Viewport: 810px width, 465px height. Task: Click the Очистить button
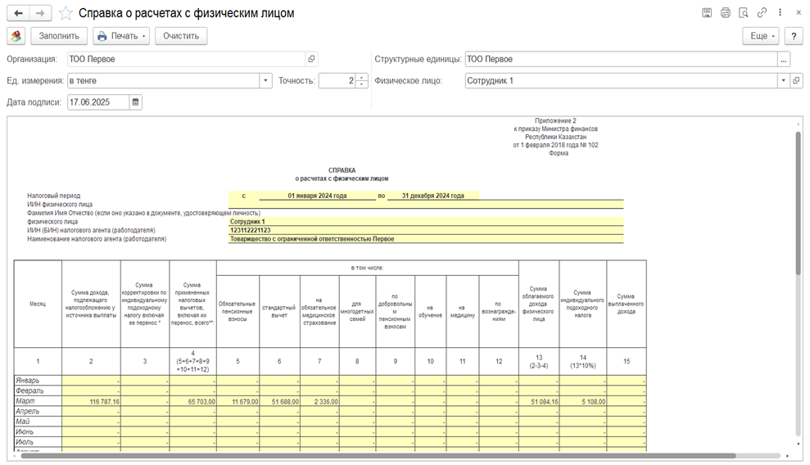point(181,36)
